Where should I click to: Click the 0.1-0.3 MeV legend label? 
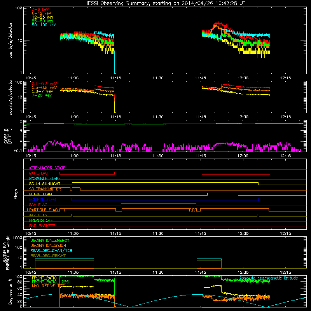(44, 84)
